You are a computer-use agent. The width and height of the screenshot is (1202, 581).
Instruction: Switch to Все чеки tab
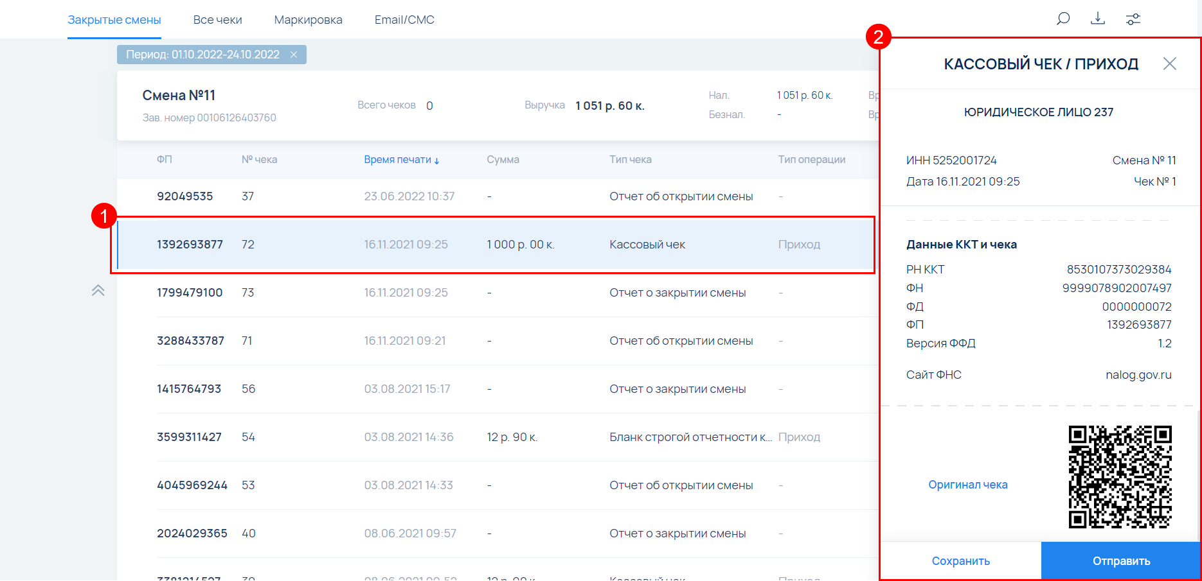[217, 20]
